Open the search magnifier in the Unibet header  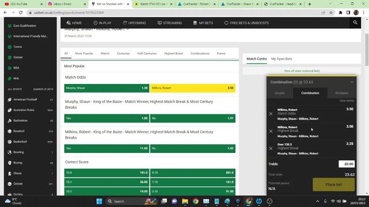(x=355, y=22)
